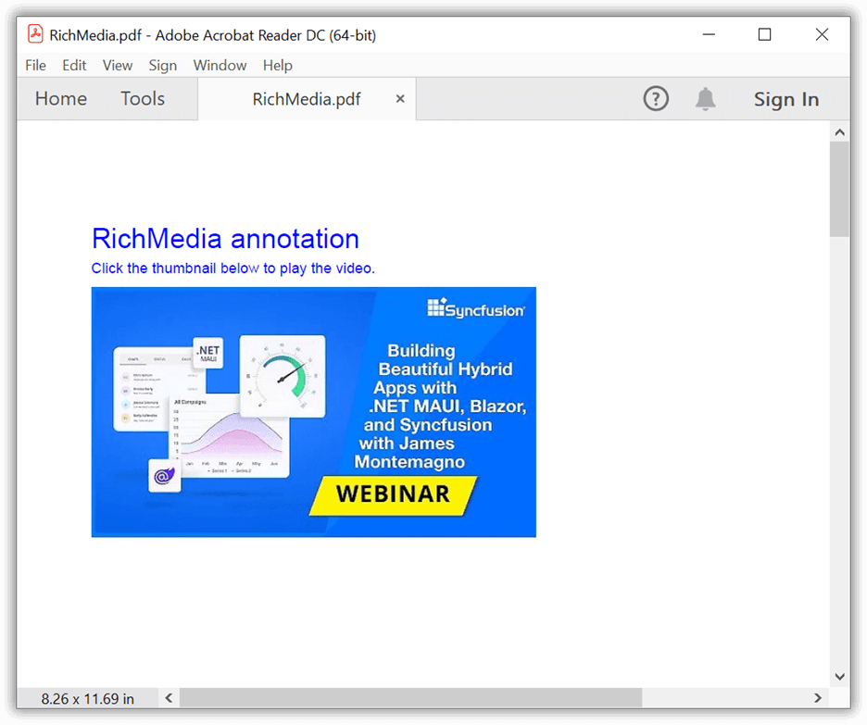
Task: Switch to the Home tab
Action: 61,99
